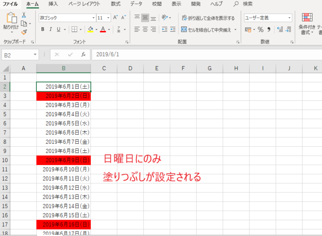Screen dimensions: 322x236
Task: Open the ファイル tab
Action: coord(10,4)
